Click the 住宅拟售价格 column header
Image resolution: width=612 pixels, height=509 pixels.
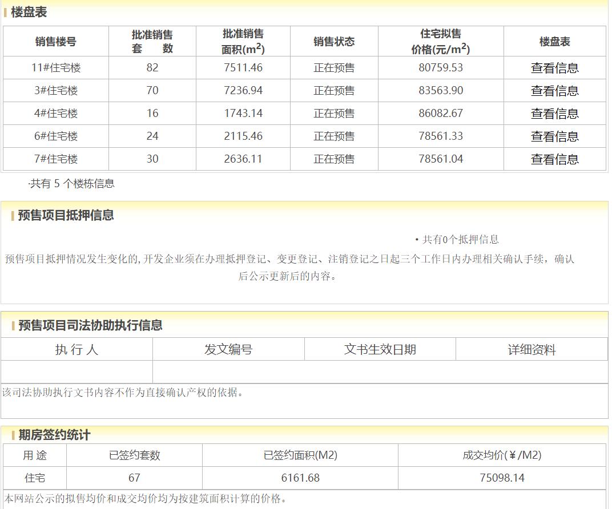[x=441, y=41]
